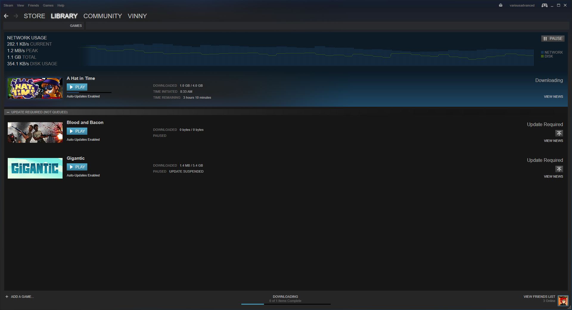Click the A Hat in Time download progress bar
Image resolution: width=572 pixels, height=310 pixels.
(x=89, y=93)
